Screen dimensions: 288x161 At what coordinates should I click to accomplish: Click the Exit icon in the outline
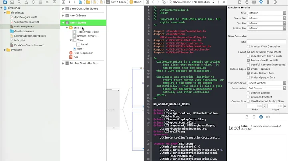(71, 57)
